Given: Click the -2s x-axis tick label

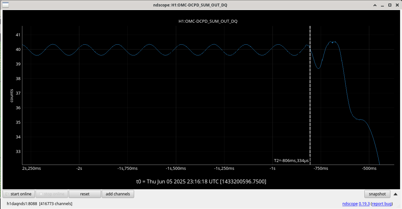Looking at the screenshot, I should (79, 168).
